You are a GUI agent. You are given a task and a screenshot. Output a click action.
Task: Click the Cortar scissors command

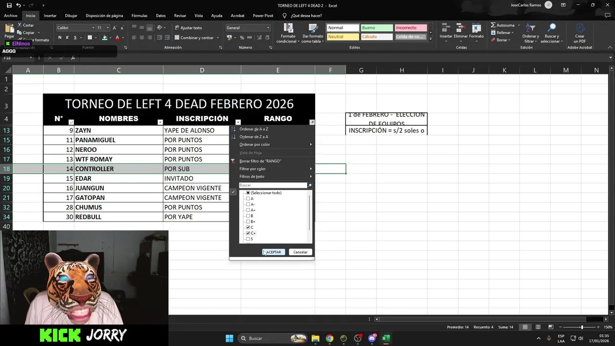click(26, 25)
